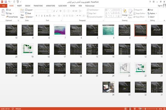Toggle Underline formatting
166x110 pixels.
tap(42, 16)
